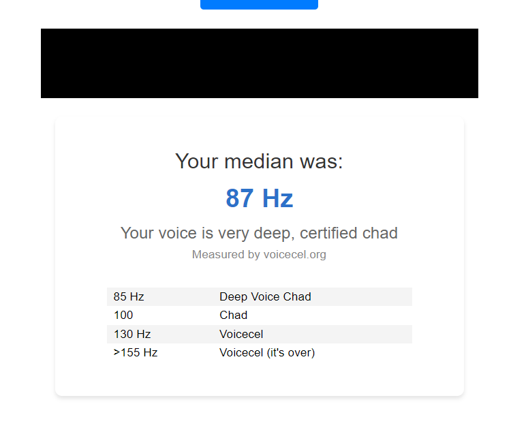Click the 'Hz' unit in the blue result
Screen dimensions: 526x430
pos(277,198)
